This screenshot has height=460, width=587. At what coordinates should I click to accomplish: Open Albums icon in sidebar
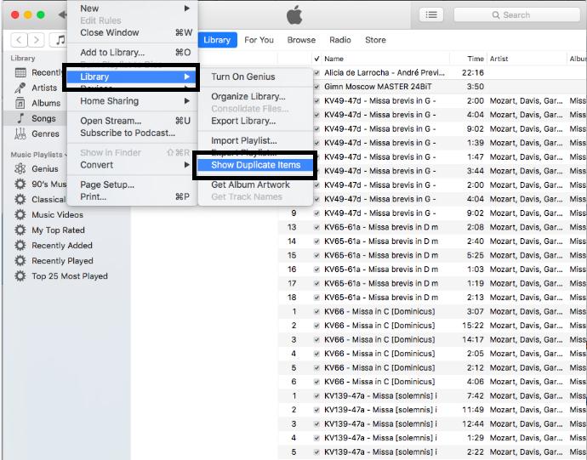(20, 103)
